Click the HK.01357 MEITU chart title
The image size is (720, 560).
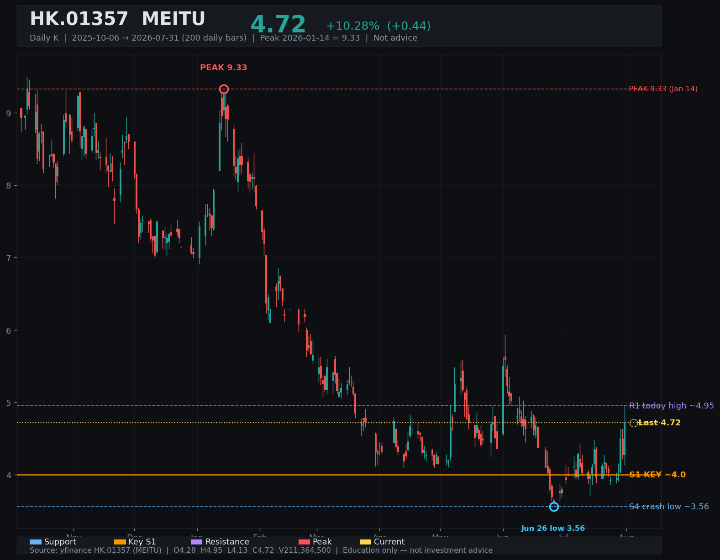[x=117, y=20]
